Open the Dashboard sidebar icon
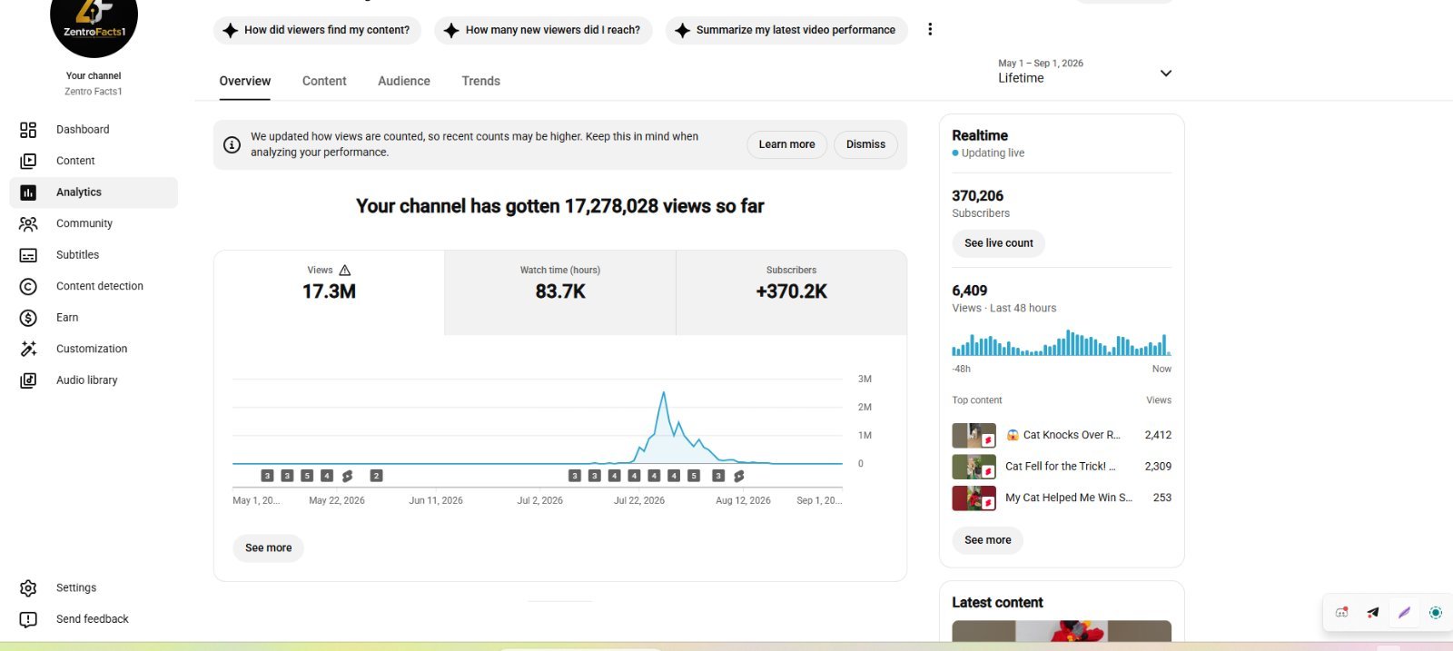The width and height of the screenshot is (1453, 651). (28, 130)
